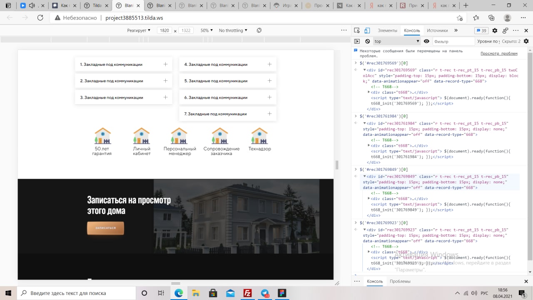The image size is (533, 300).
Task: Click the Записаться button
Action: click(105, 228)
